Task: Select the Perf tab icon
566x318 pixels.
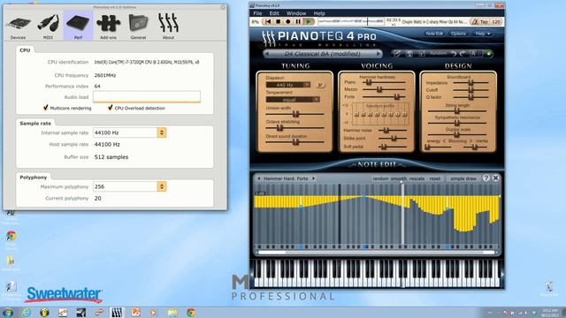Action: click(x=78, y=26)
